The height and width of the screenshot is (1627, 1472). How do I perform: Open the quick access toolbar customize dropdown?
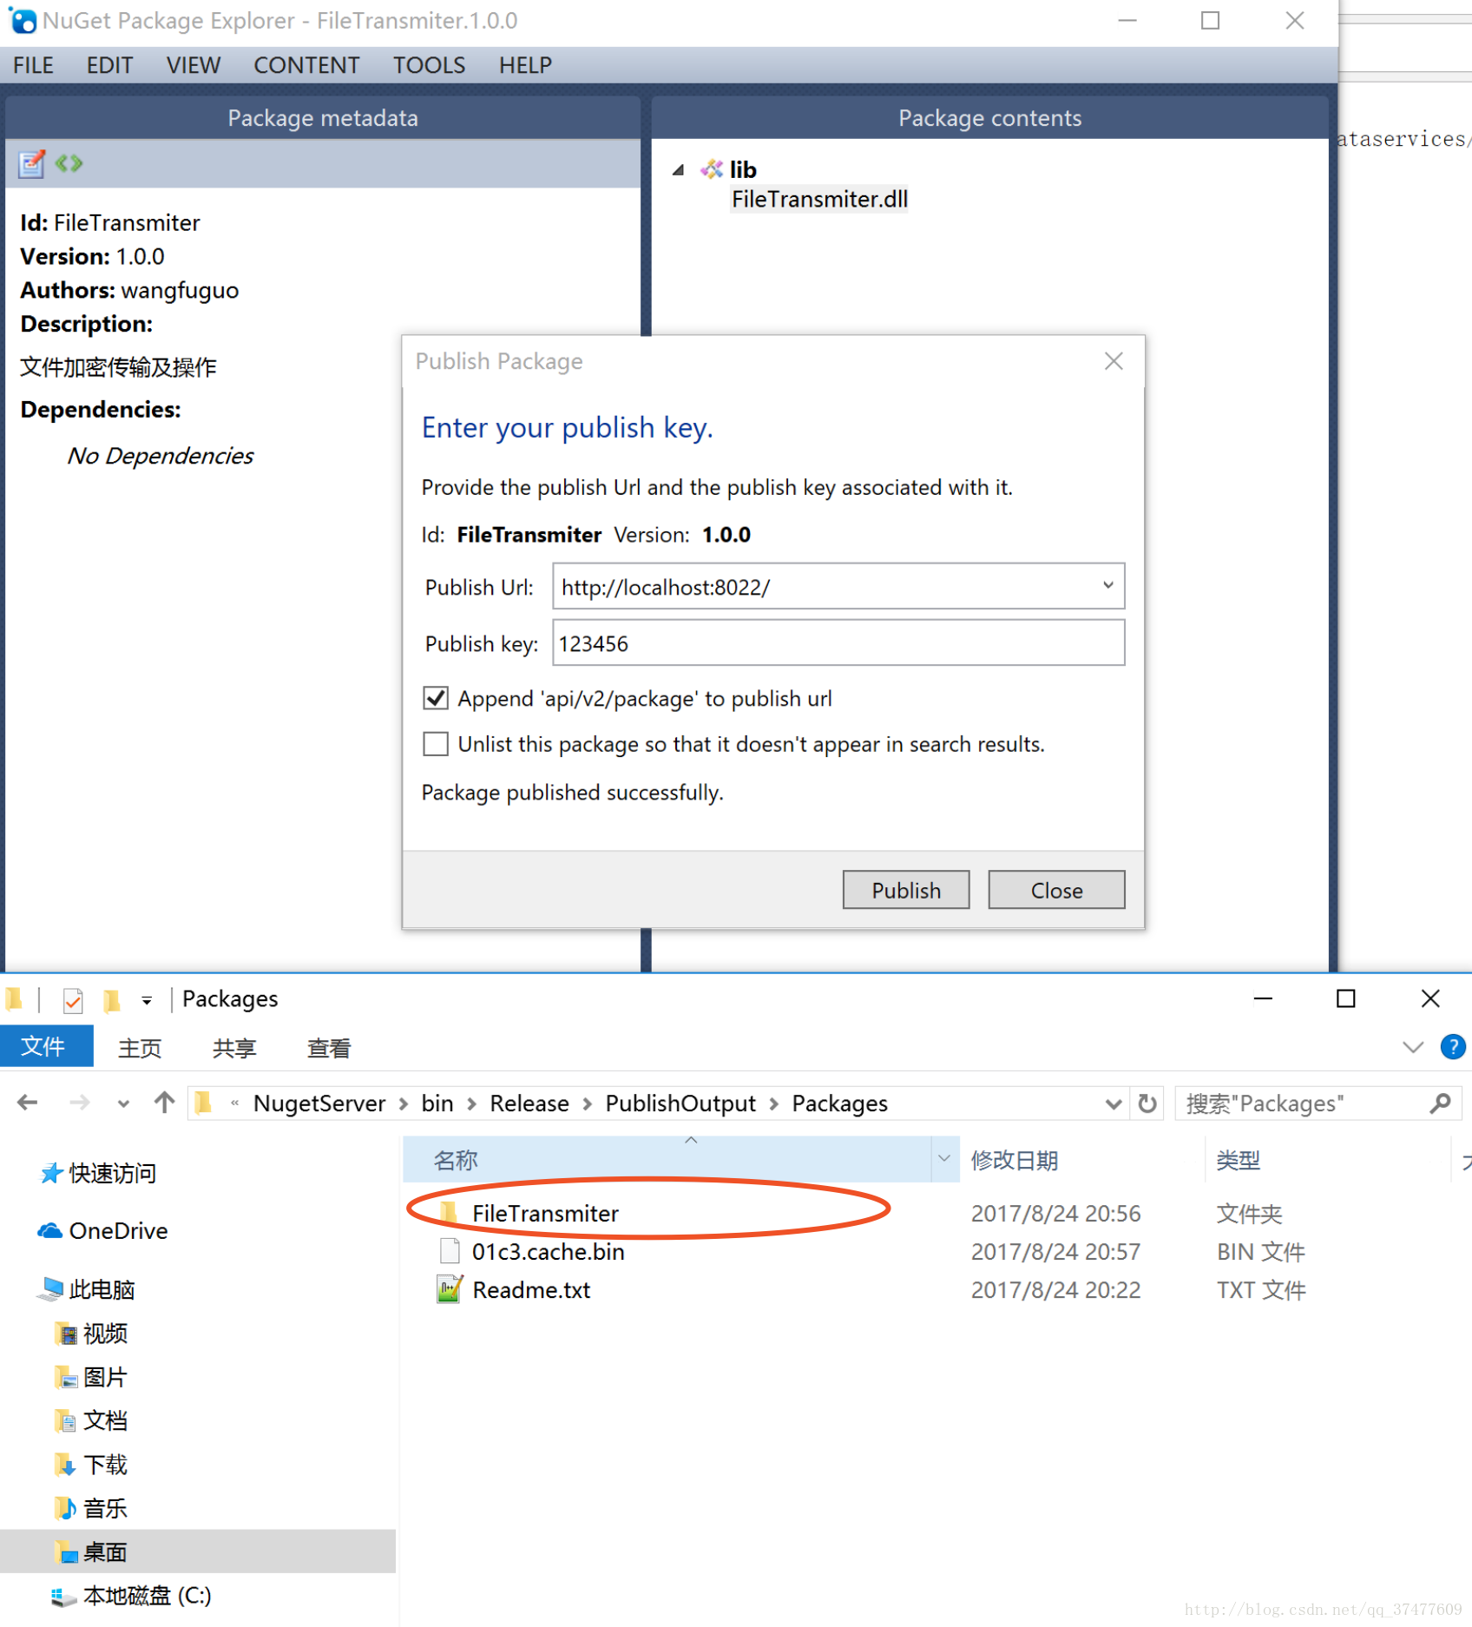tap(147, 1001)
